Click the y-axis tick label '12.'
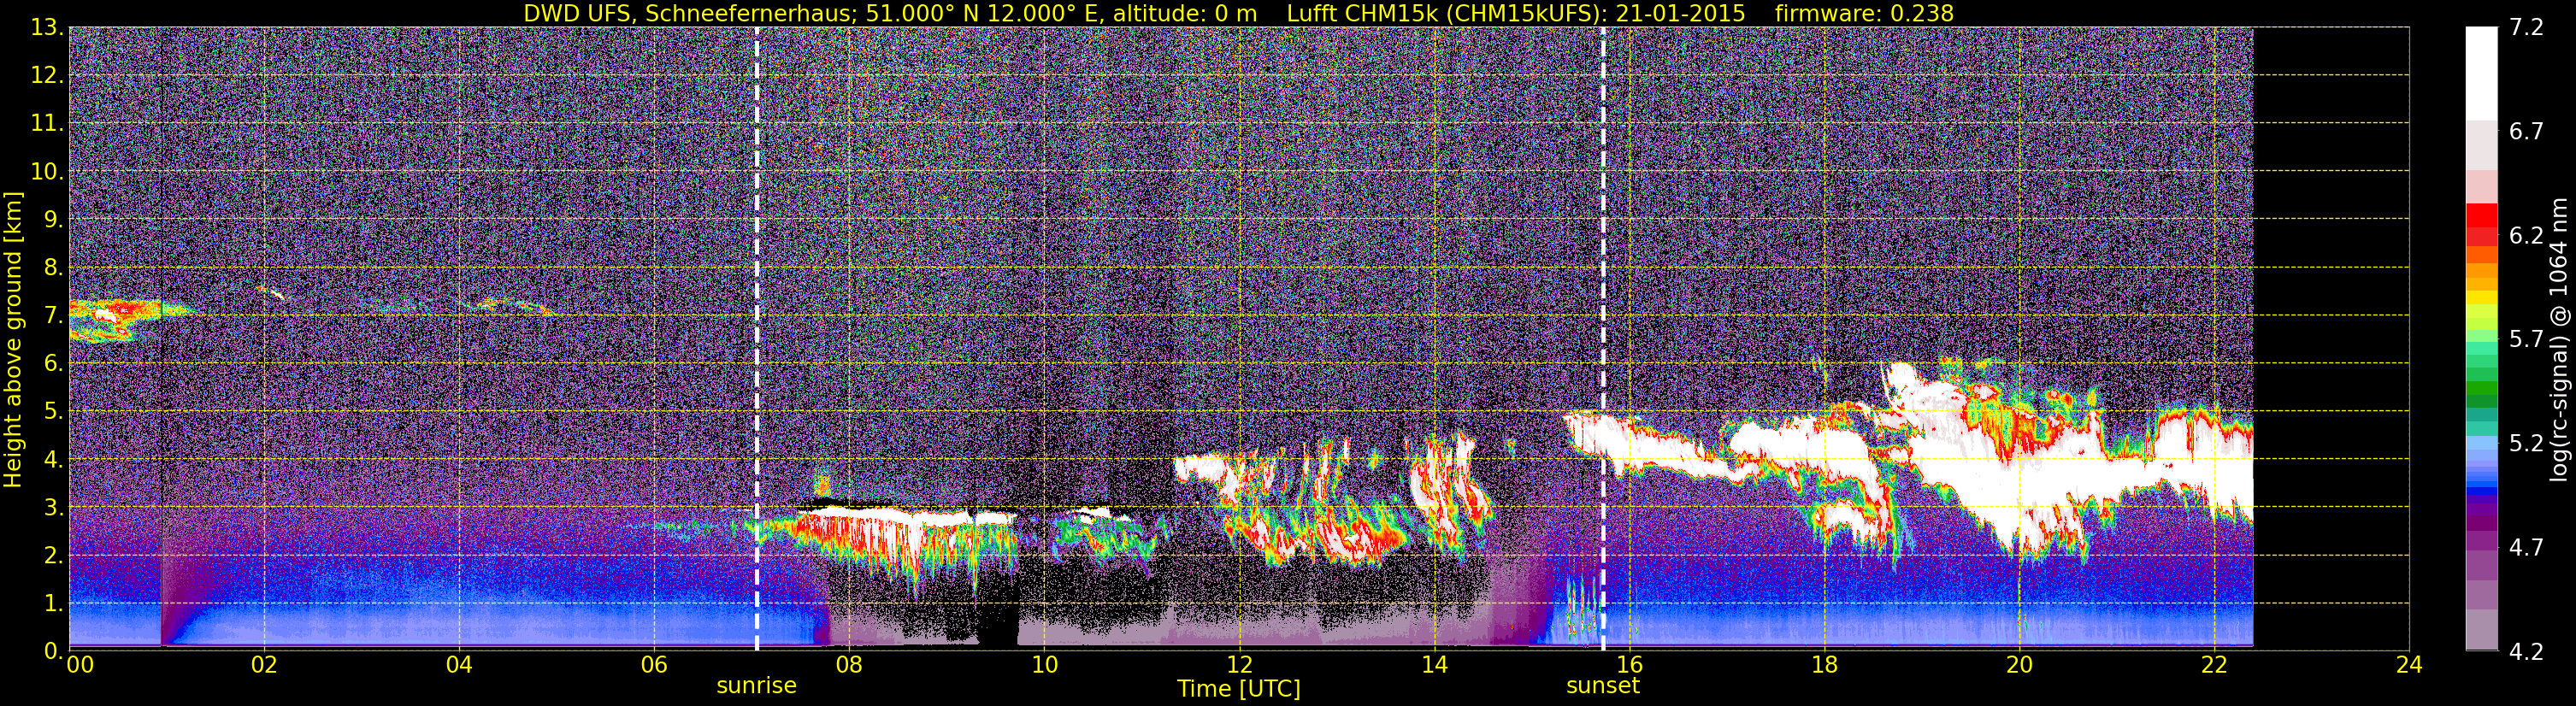 (x=46, y=75)
